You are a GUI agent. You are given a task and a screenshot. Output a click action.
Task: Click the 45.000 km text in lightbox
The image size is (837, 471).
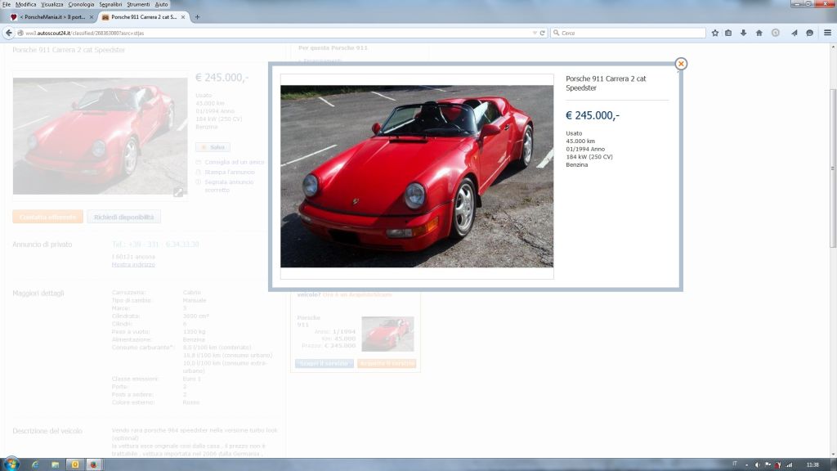pos(580,141)
